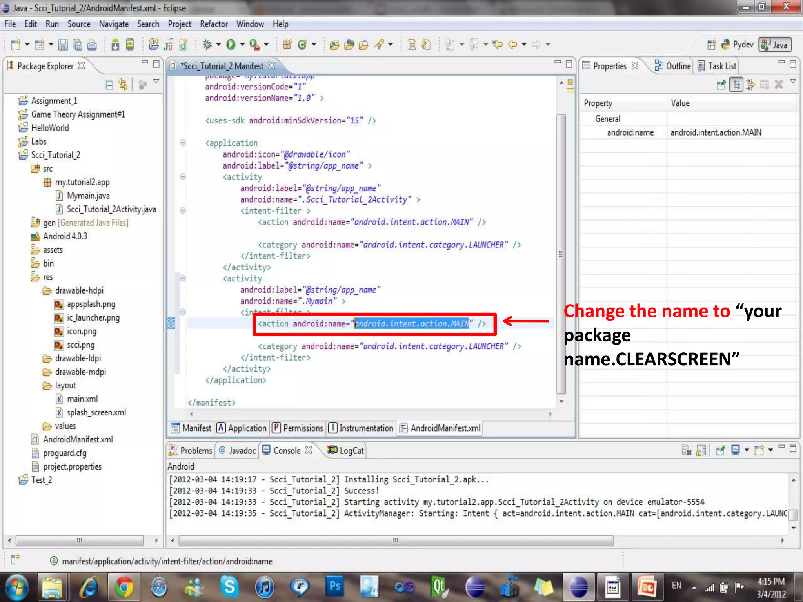Image resolution: width=803 pixels, height=602 pixels.
Task: Switch to the Application tab
Action: coord(242,428)
